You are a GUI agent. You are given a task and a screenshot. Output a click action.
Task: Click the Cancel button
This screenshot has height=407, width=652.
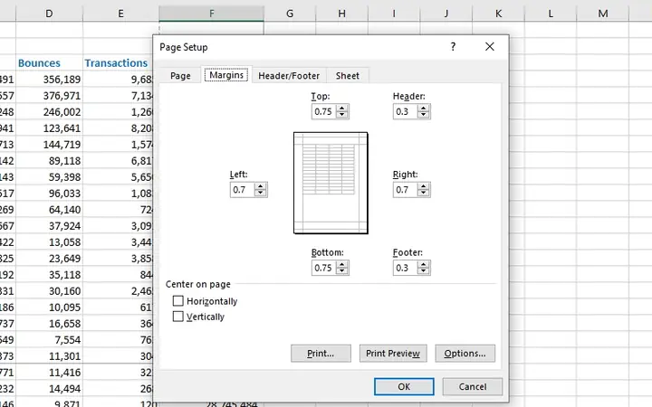[x=473, y=387]
